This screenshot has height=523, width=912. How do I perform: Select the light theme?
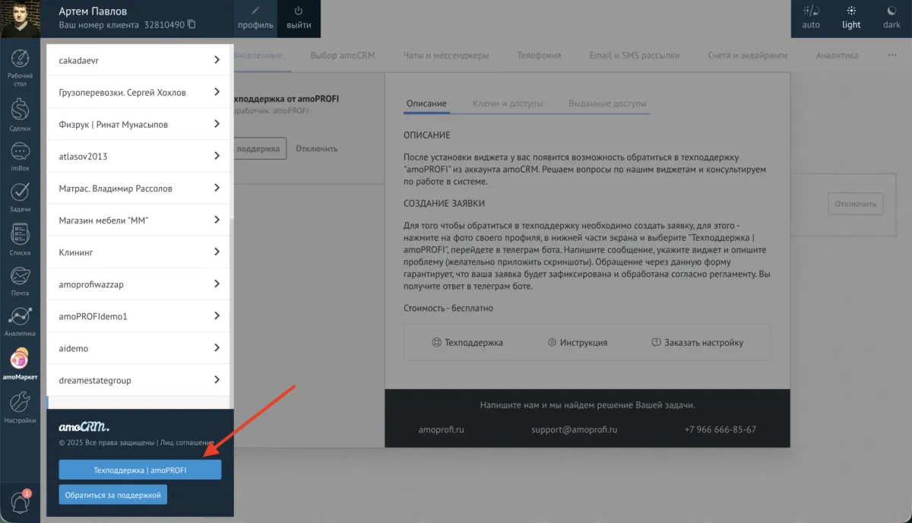pyautogui.click(x=851, y=17)
